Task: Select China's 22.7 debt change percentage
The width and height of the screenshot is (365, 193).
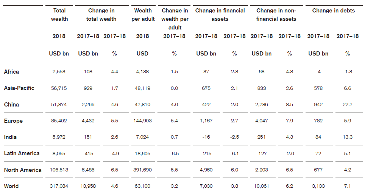Action: (347, 105)
